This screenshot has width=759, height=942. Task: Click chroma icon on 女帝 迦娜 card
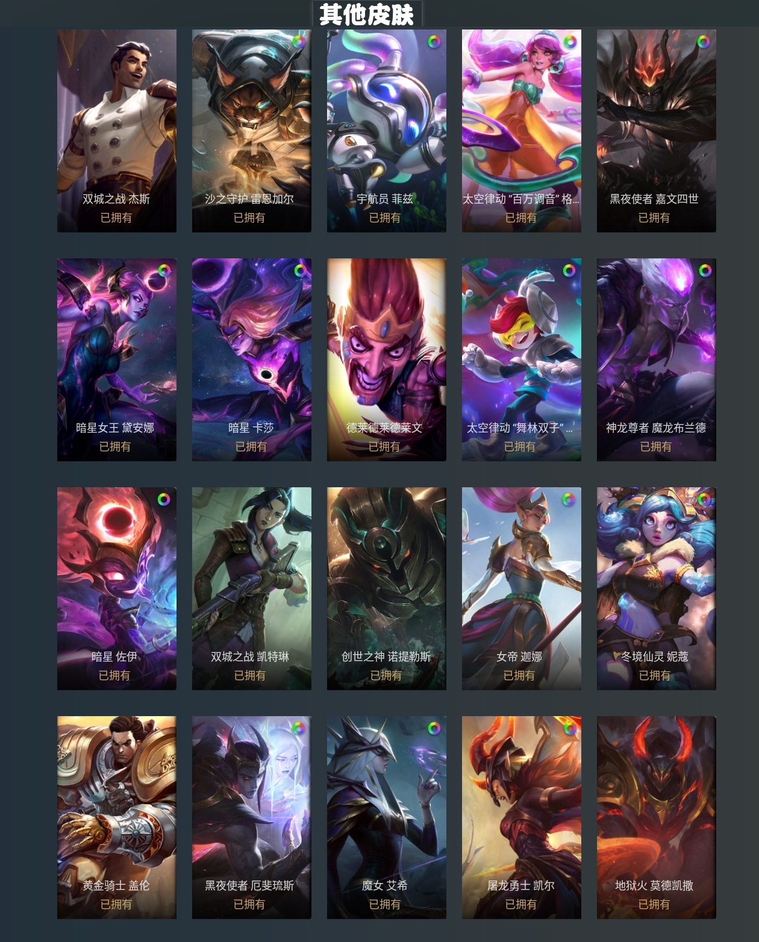tap(568, 499)
